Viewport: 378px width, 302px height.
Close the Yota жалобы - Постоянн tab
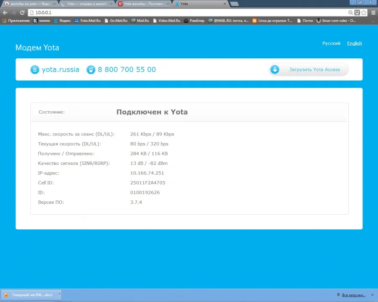(168, 4)
